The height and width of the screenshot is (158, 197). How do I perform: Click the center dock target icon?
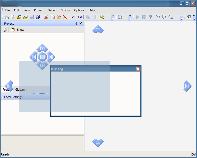(x=42, y=57)
